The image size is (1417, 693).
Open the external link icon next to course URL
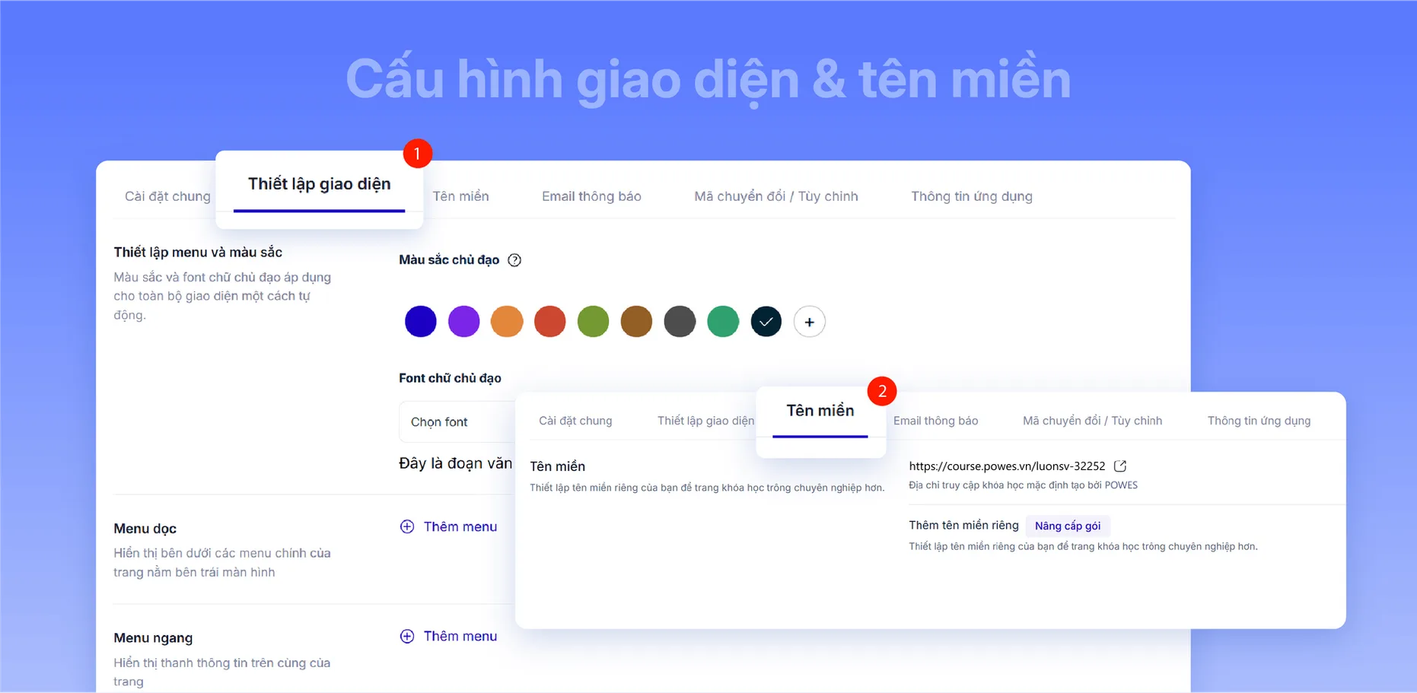1120,466
